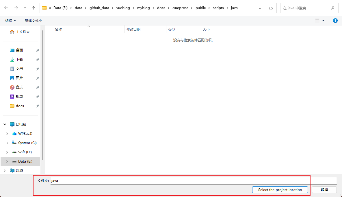The width and height of the screenshot is (342, 197).
Task: Open 视频 quick access item
Action: tap(16, 97)
